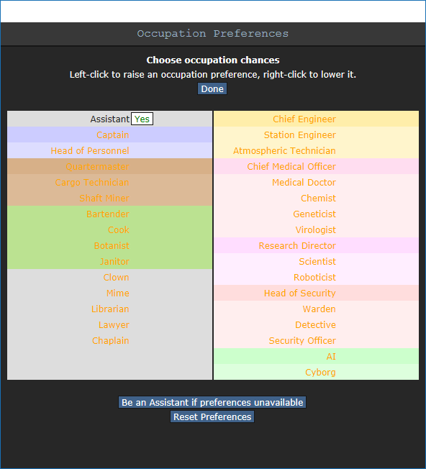Toggle the Assistant Yes preference
Image resolution: width=426 pixels, height=469 pixels.
(142, 119)
